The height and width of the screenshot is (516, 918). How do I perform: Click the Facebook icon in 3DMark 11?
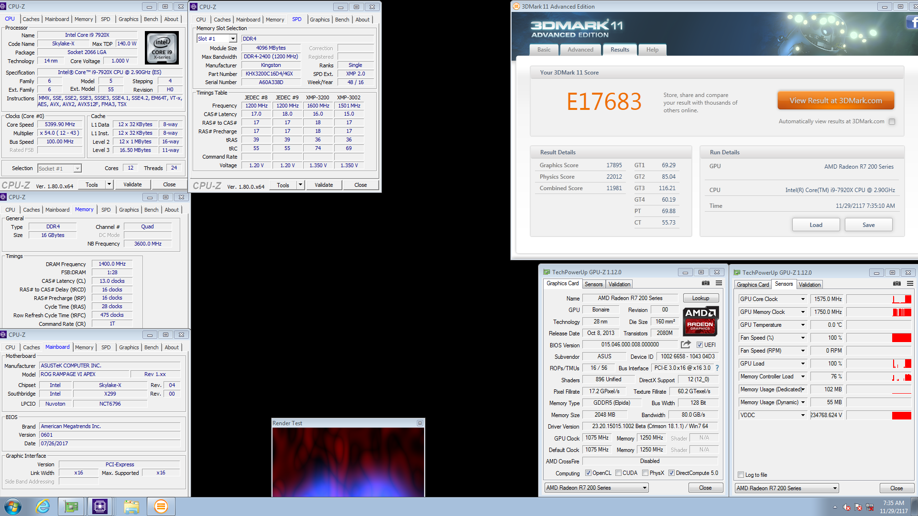pos(912,22)
